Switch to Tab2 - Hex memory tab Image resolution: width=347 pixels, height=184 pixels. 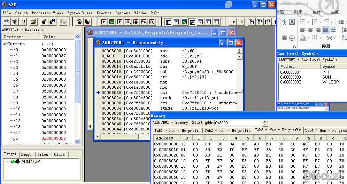[x=228, y=130]
